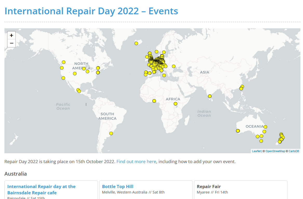The width and height of the screenshot is (303, 199).
Task: Select the southernmost New Zealand event marker
Action: pyautogui.click(x=280, y=142)
